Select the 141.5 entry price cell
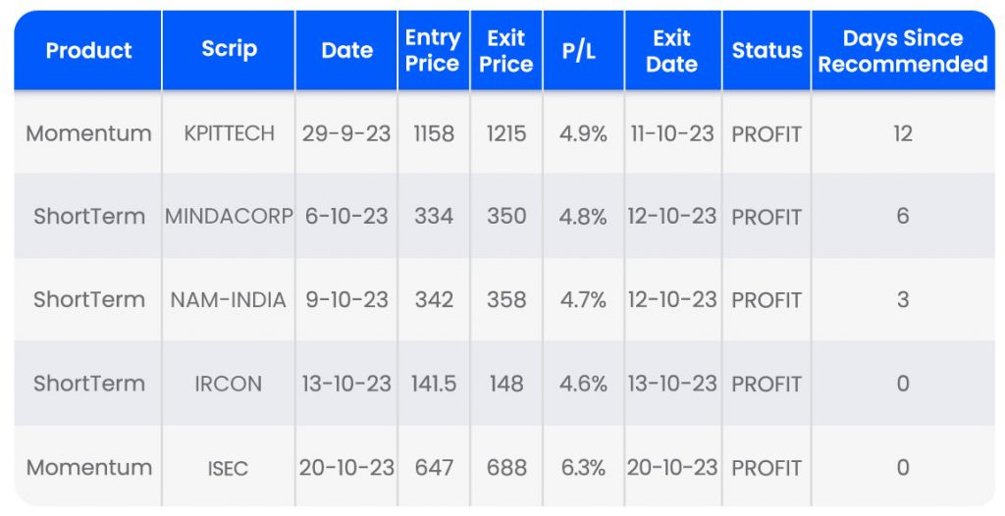The image size is (1005, 516). (x=433, y=384)
